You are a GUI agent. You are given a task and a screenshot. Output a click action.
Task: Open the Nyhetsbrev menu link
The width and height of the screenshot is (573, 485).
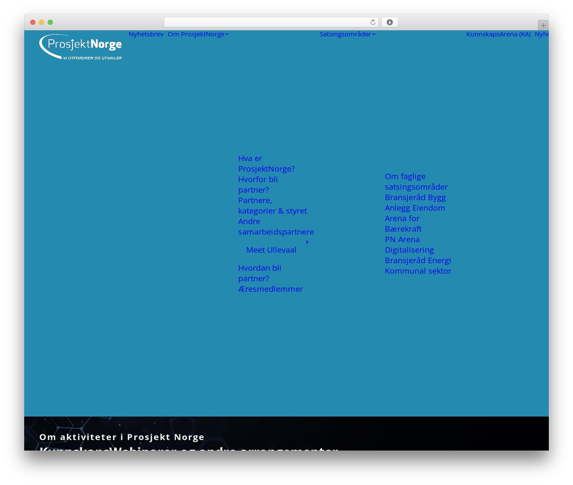click(146, 34)
